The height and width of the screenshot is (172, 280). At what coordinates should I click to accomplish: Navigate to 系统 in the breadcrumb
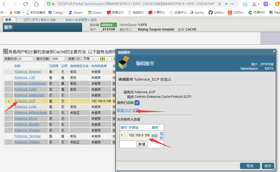click(x=68, y=20)
